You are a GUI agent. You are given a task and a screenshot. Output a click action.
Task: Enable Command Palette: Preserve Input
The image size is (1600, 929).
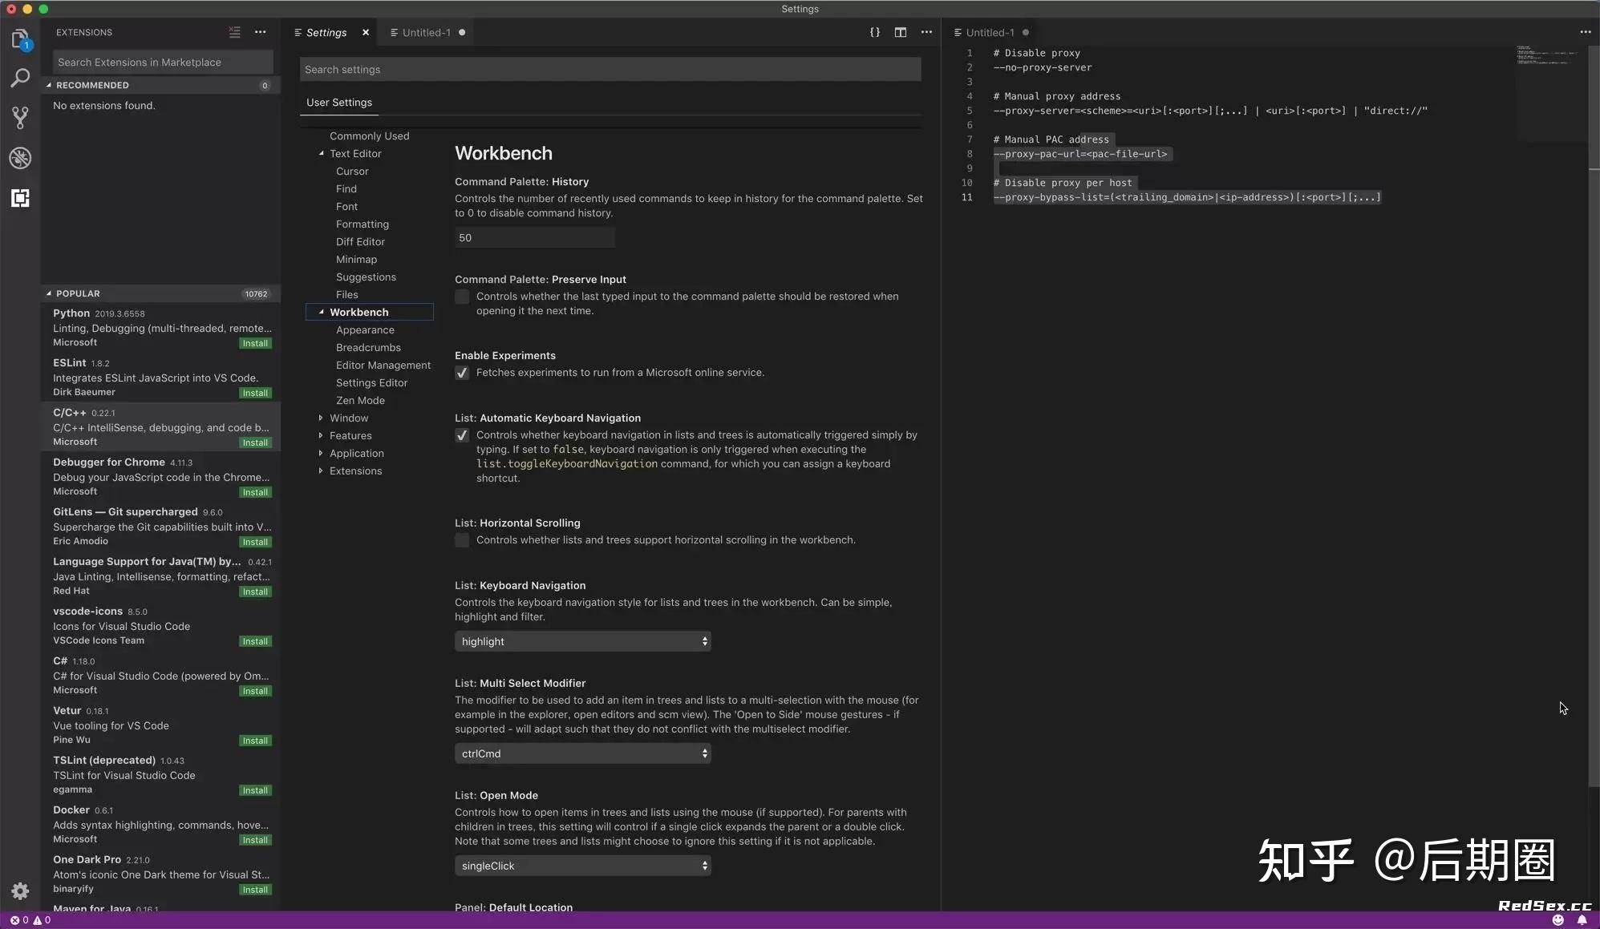tap(462, 297)
